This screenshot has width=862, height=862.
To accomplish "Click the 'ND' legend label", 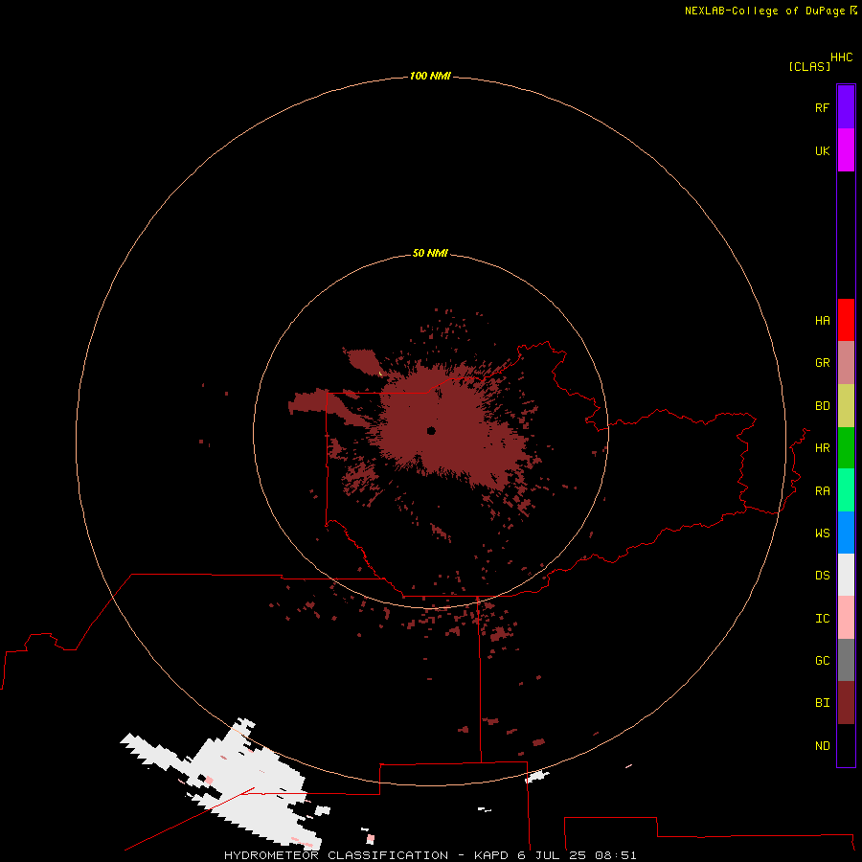I will pos(822,745).
